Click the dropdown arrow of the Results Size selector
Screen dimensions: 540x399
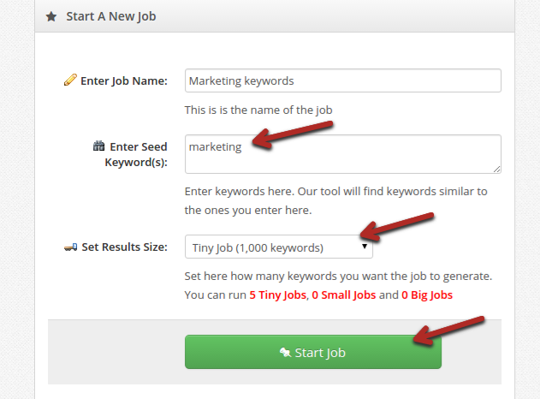(365, 247)
